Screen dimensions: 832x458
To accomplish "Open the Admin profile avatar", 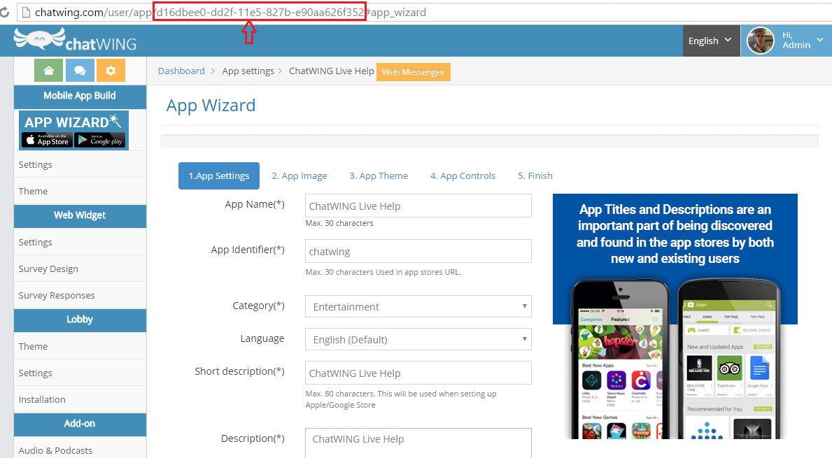I will [x=761, y=41].
